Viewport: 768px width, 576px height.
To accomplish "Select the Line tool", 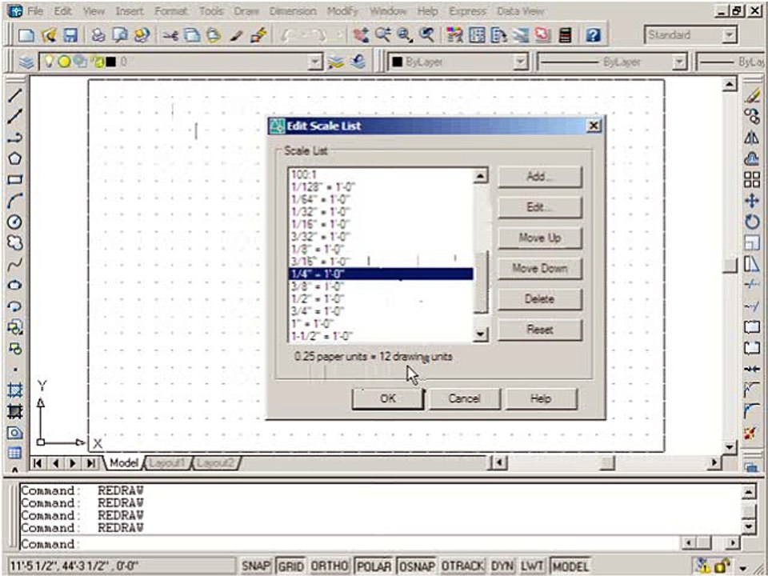I will point(14,95).
